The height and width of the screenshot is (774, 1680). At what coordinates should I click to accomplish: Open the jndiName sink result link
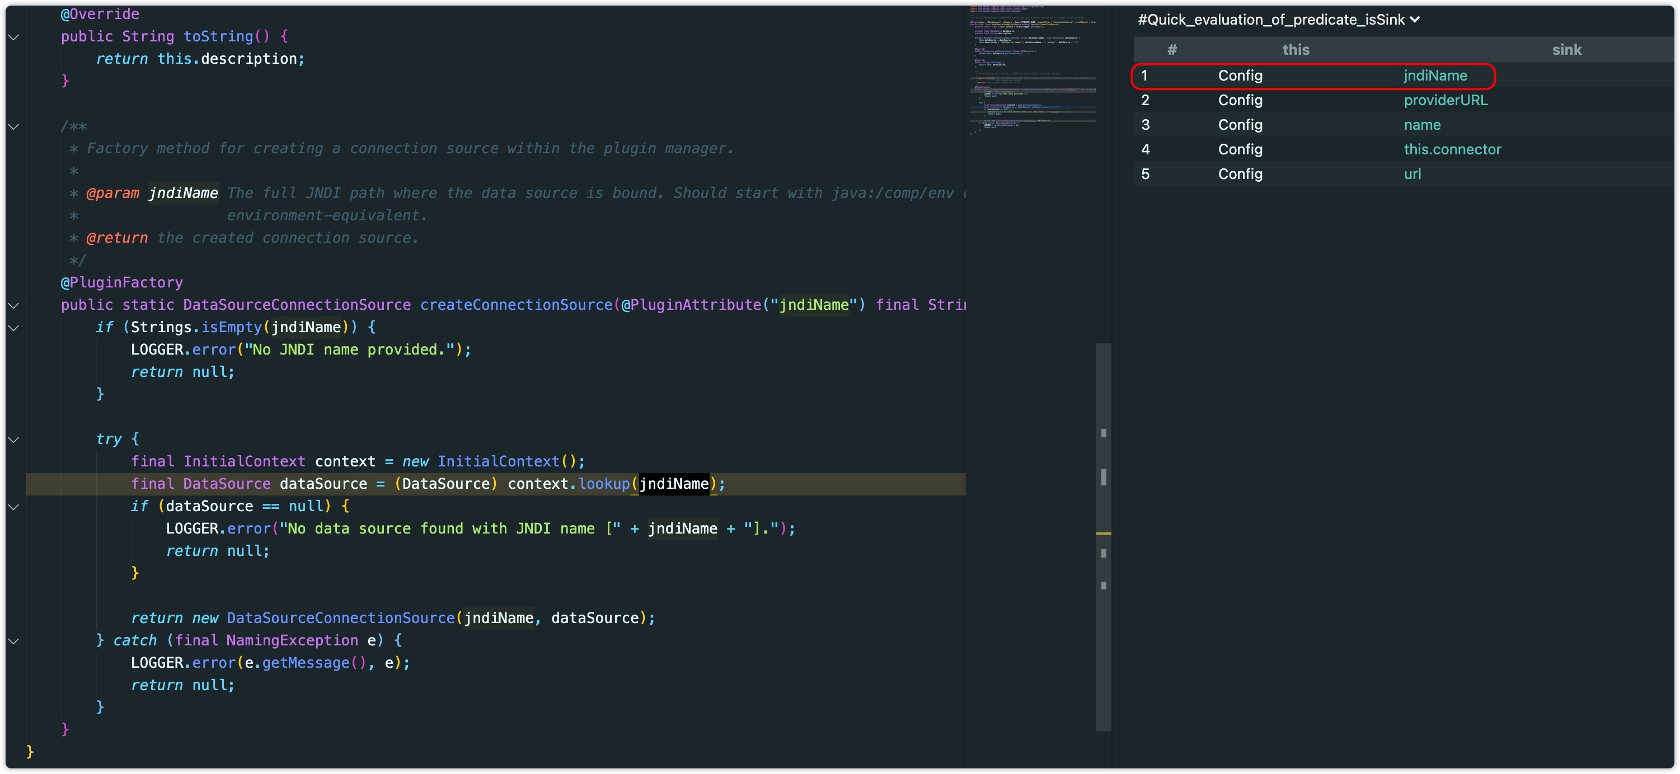(x=1435, y=75)
